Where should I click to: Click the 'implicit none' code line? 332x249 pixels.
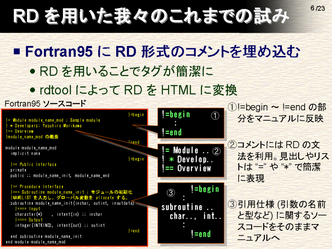pos(25,153)
